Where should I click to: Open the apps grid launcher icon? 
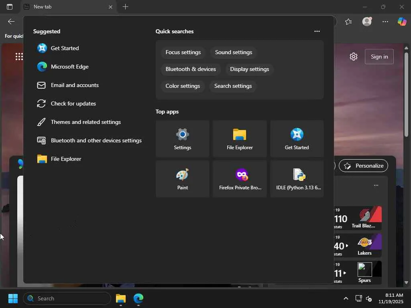pos(19,57)
